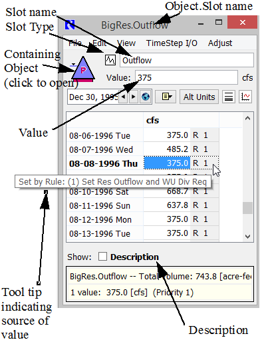
Task: Open the TimeStep I/O menu
Action: coord(172,43)
